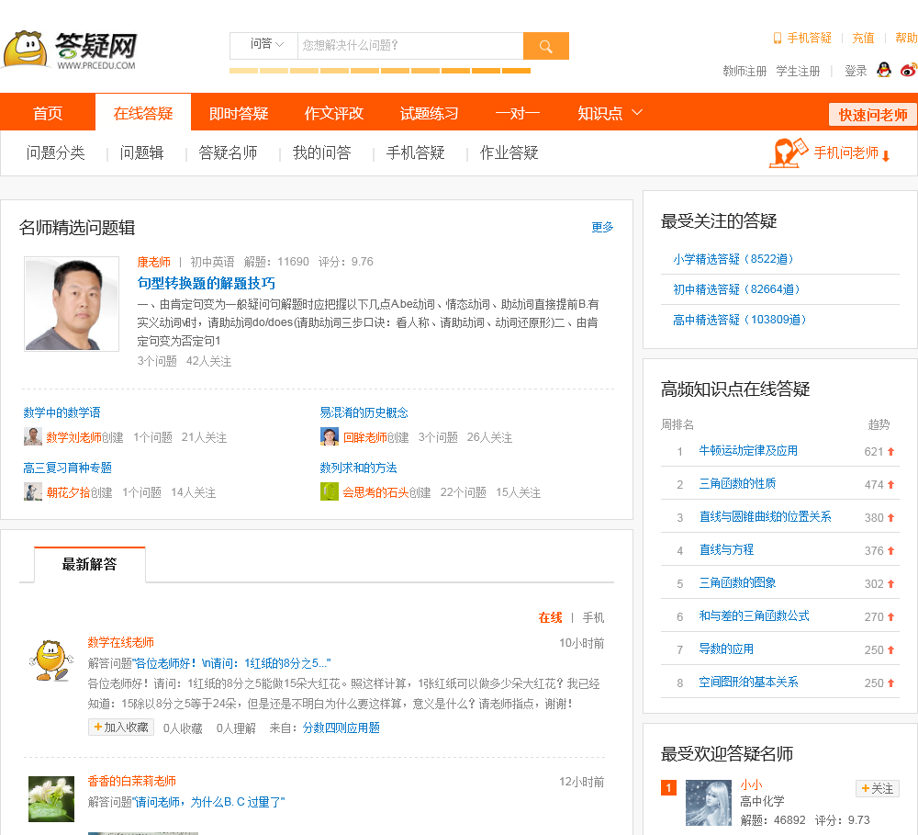Viewport: 918px width, 835px height.
Task: Open 高三复习育种专题 collection
Action: pos(67,468)
